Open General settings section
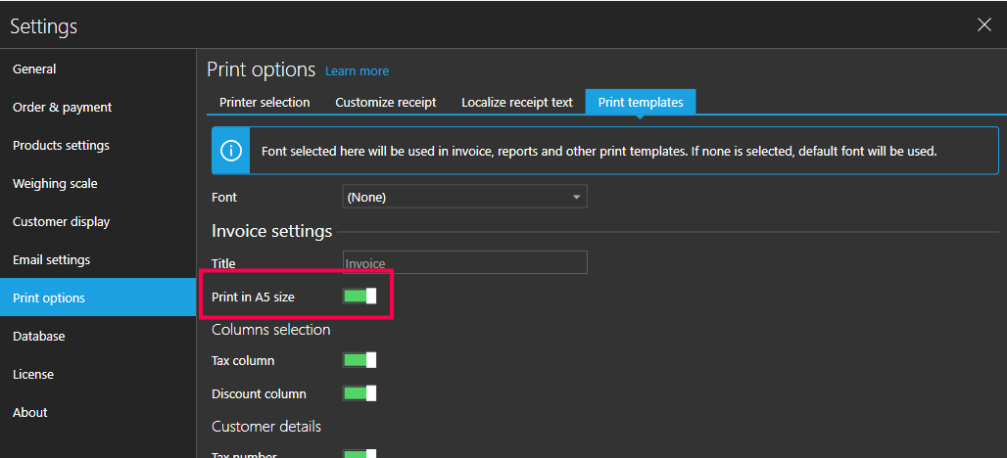The image size is (1007, 458). [34, 69]
